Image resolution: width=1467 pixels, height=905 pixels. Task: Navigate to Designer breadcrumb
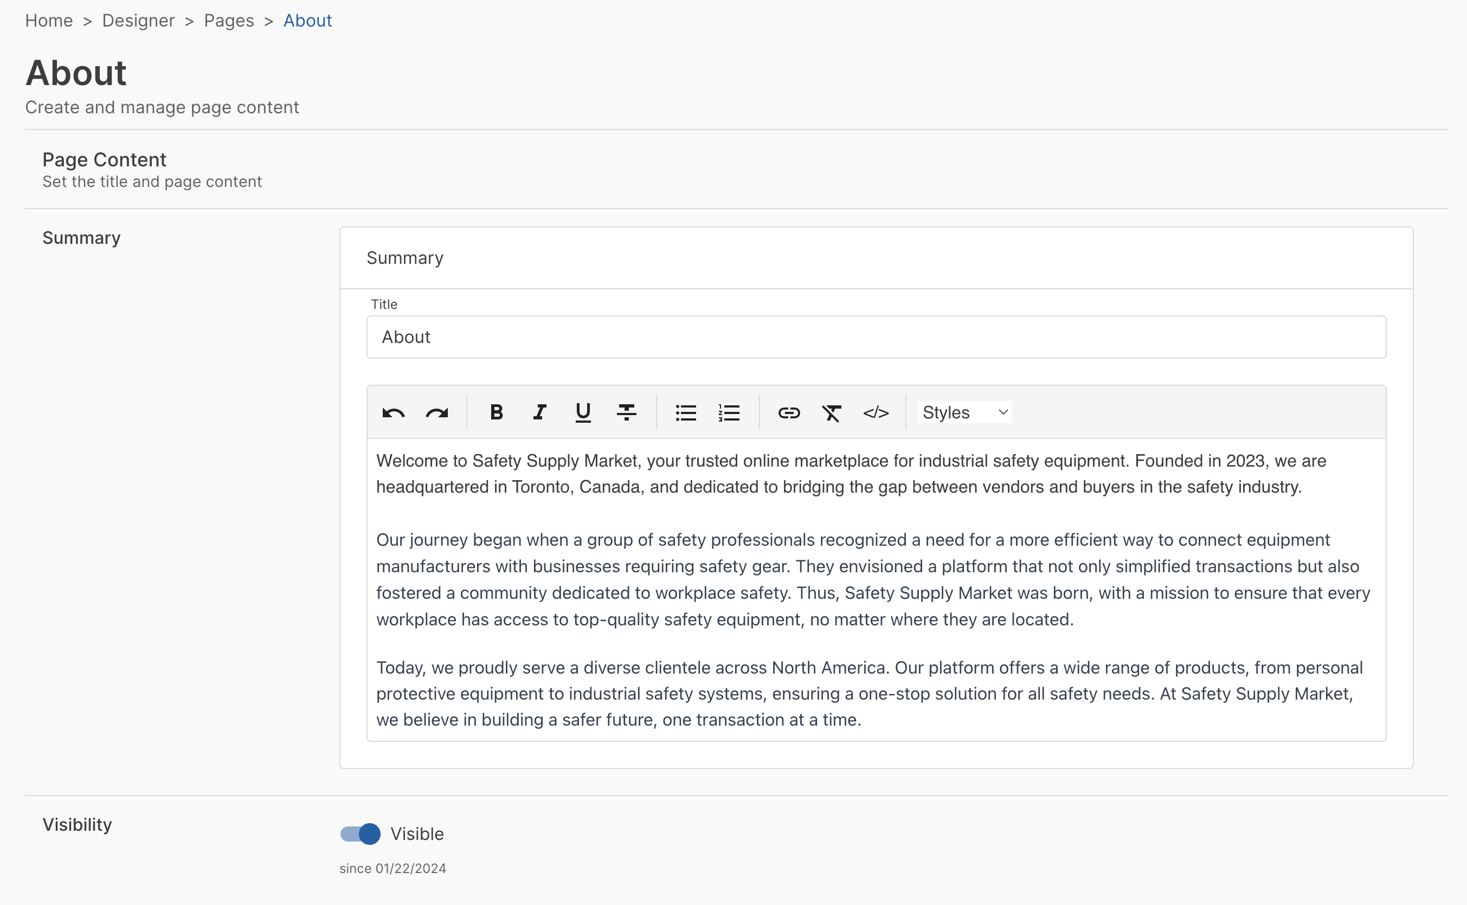coord(138,21)
